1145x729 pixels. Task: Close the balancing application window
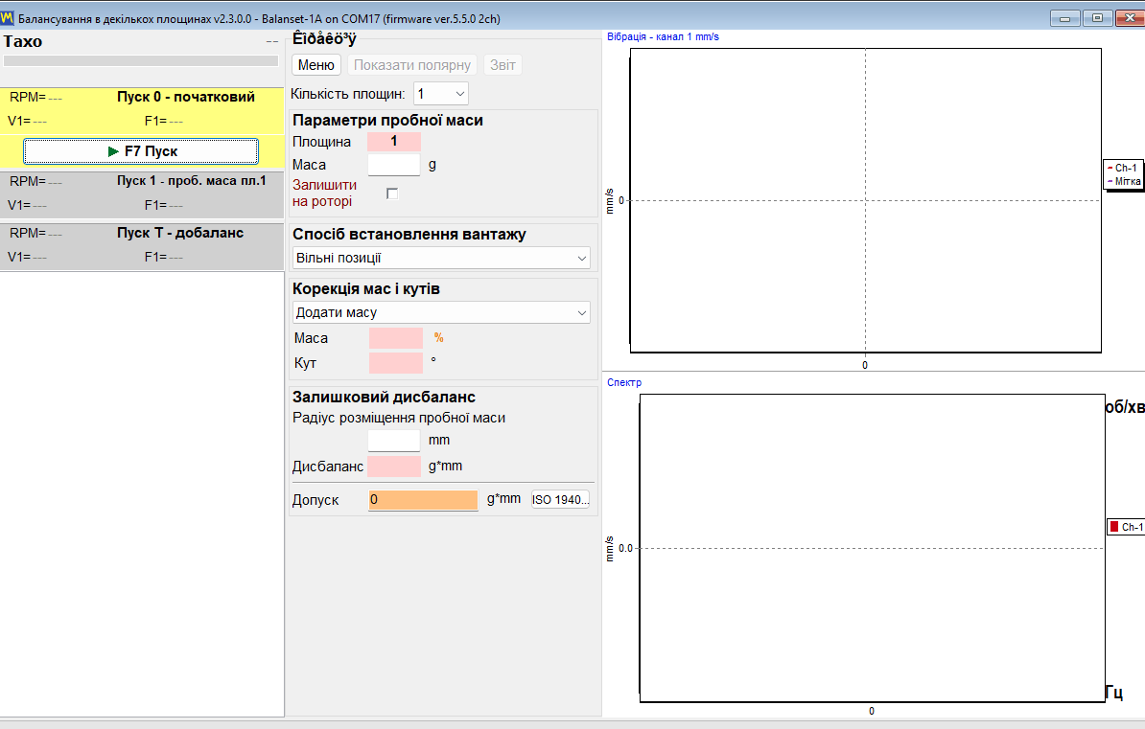tap(1130, 17)
